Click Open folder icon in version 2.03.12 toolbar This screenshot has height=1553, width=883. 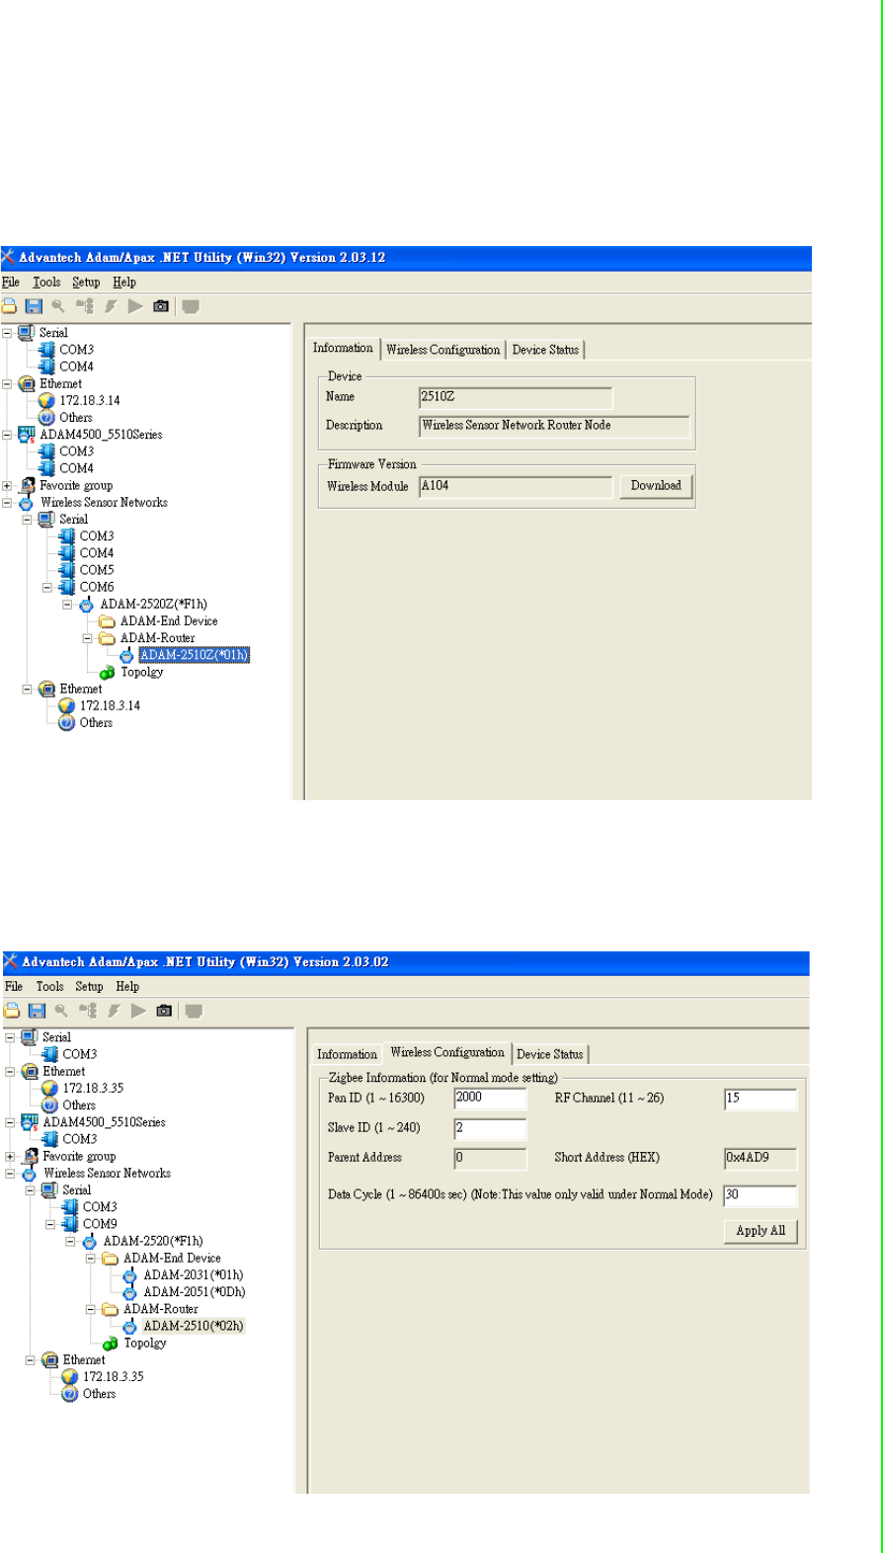pyautogui.click(x=10, y=306)
